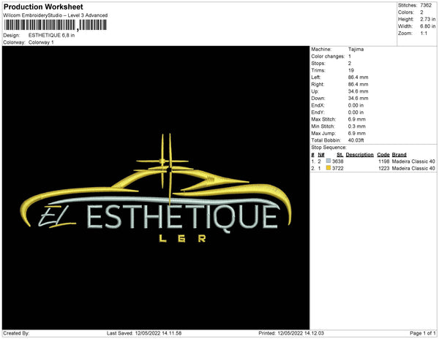Click 'Madeira Classic 40' in the first stop row
This screenshot has width=439, height=339.
click(413, 161)
